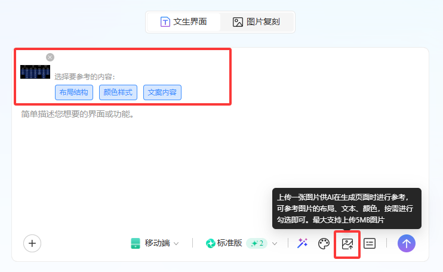The width and height of the screenshot is (443, 272).
Task: Click the round plus add button
Action: [x=32, y=243]
